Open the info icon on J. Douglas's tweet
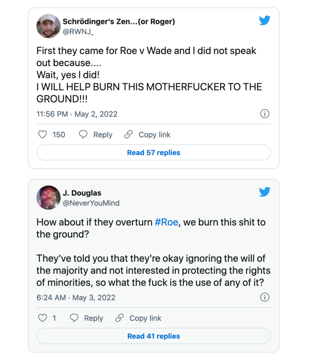 (x=264, y=297)
